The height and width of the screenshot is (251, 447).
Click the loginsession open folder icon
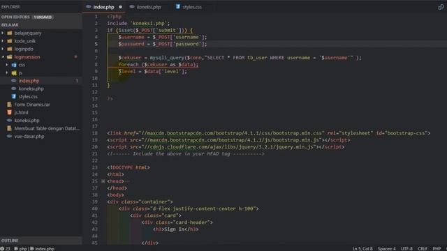point(9,57)
